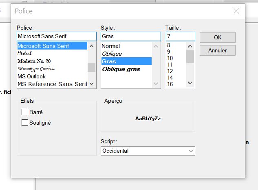Image resolution: width=258 pixels, height=190 pixels.
Task: Enable the Souligné underline checkbox
Action: click(25, 123)
